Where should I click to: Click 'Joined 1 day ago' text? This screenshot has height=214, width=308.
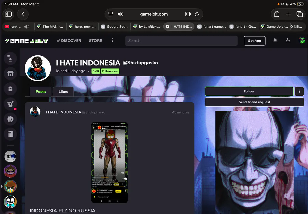point(70,71)
